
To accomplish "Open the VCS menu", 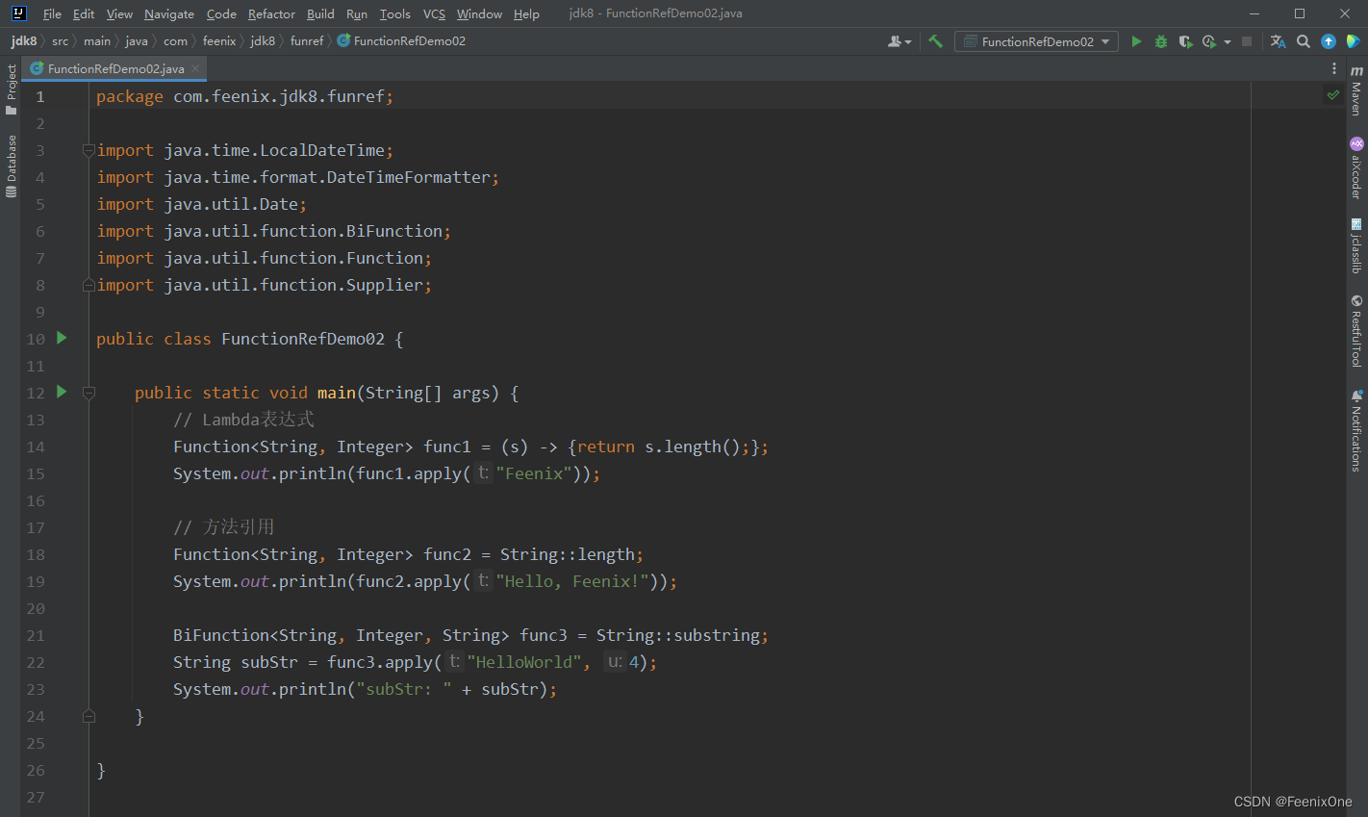I will point(434,13).
